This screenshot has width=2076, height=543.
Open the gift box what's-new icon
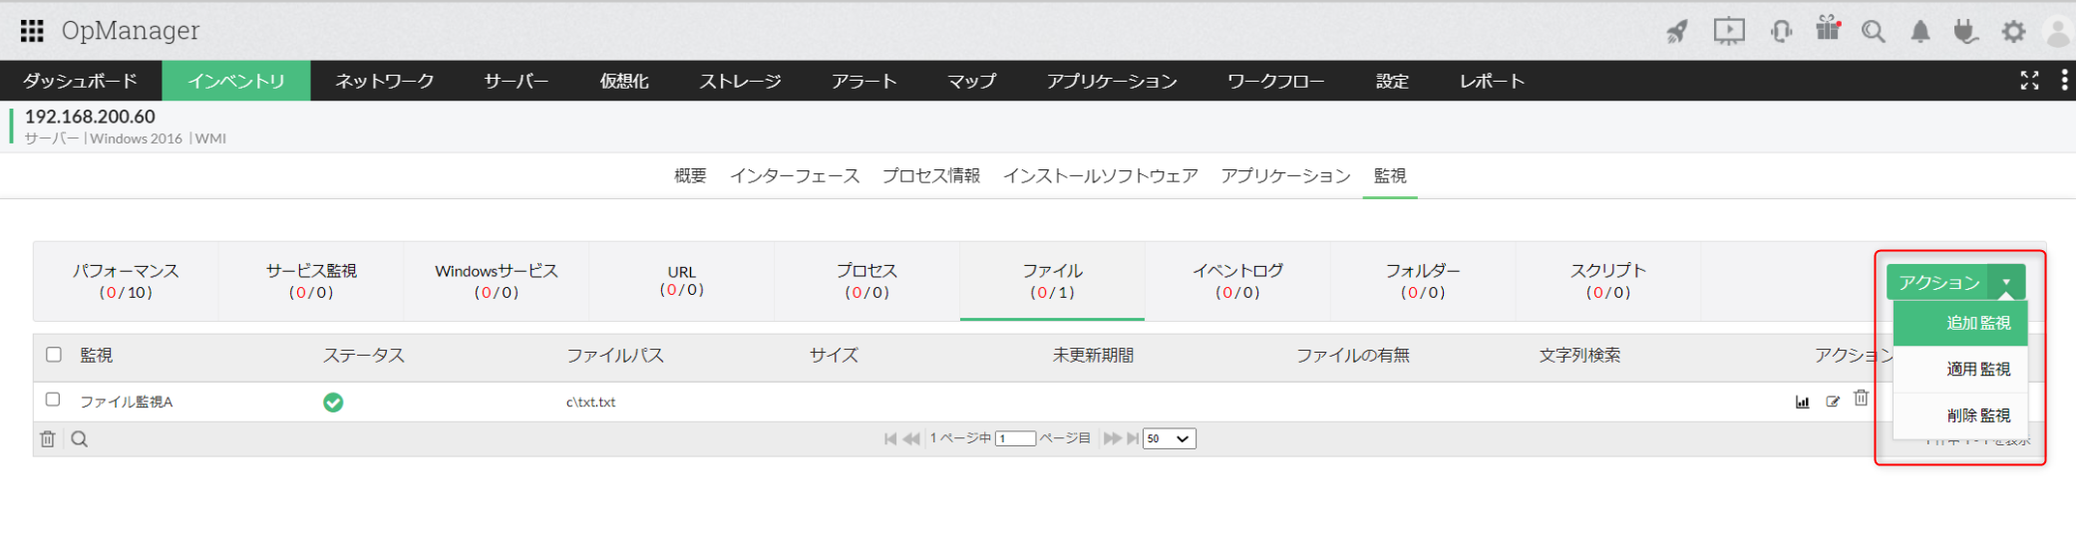[1828, 29]
